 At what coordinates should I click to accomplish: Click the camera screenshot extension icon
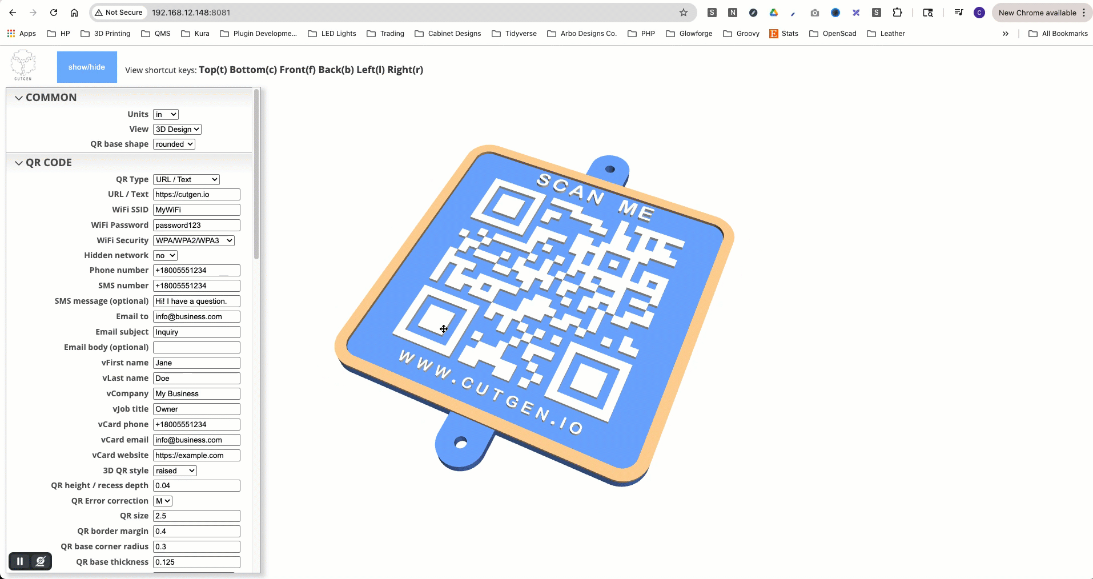tap(815, 13)
